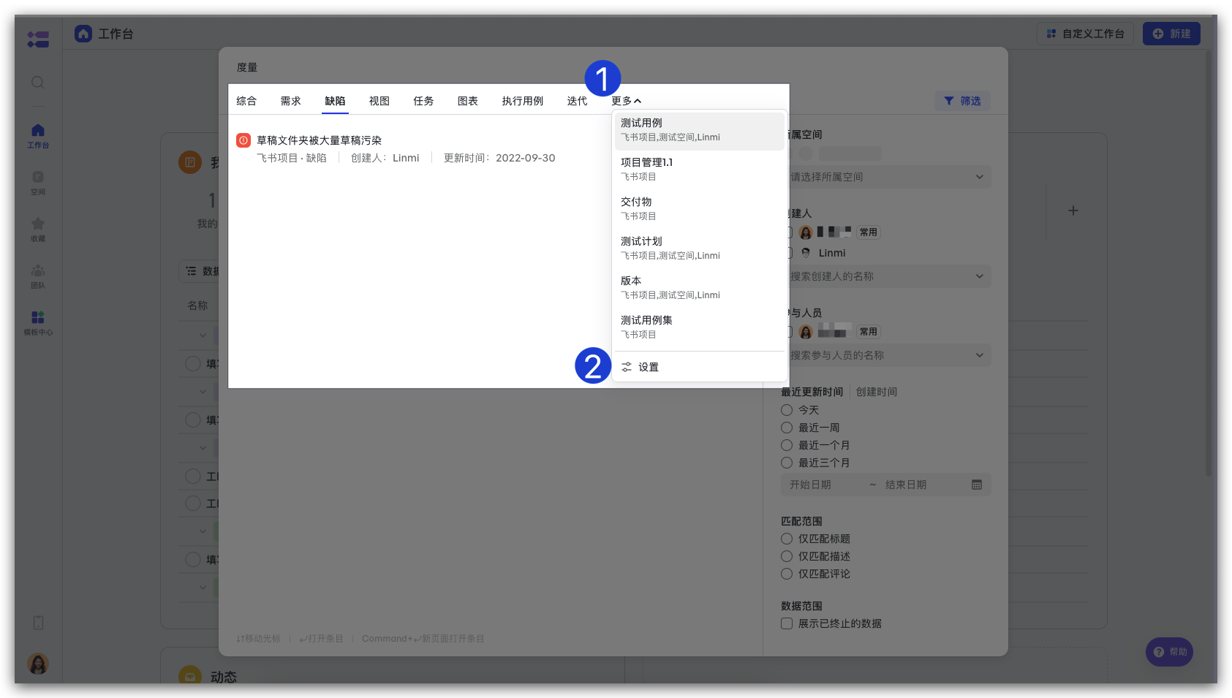Select the 今天 radio option
The width and height of the screenshot is (1232, 698).
787,410
